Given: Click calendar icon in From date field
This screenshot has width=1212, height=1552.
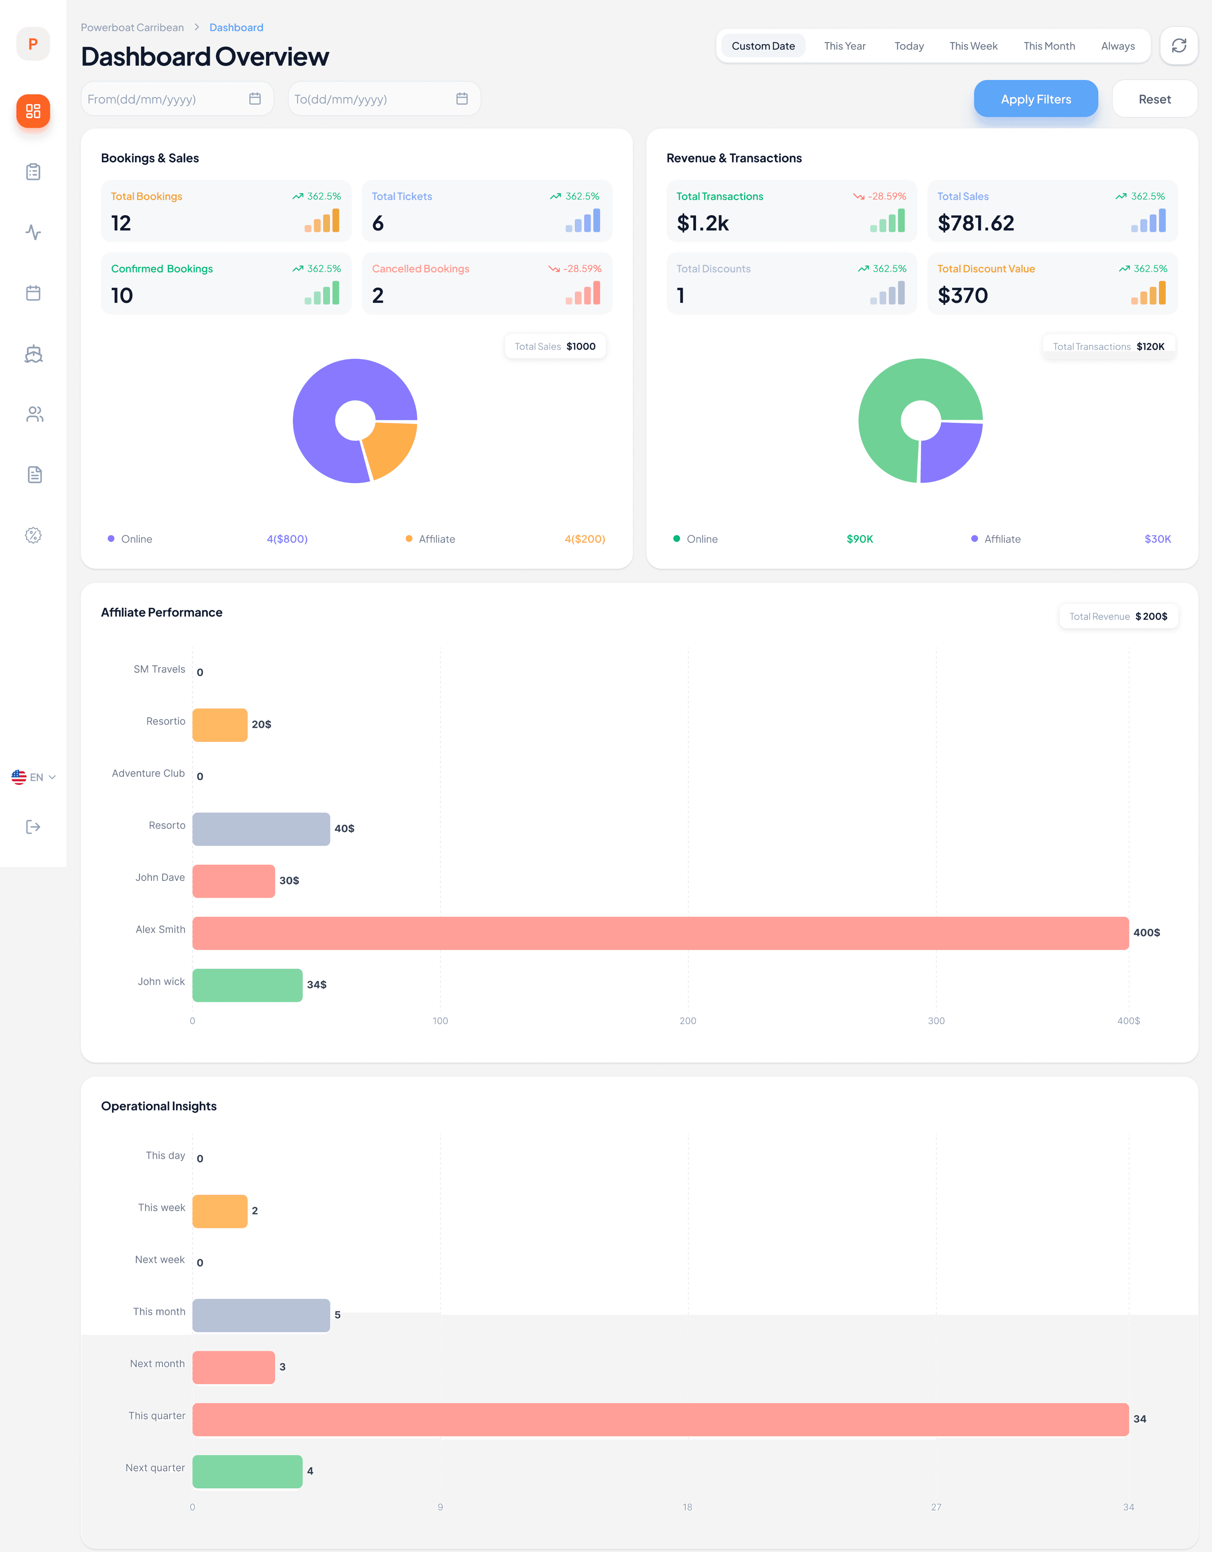Looking at the screenshot, I should [x=255, y=99].
